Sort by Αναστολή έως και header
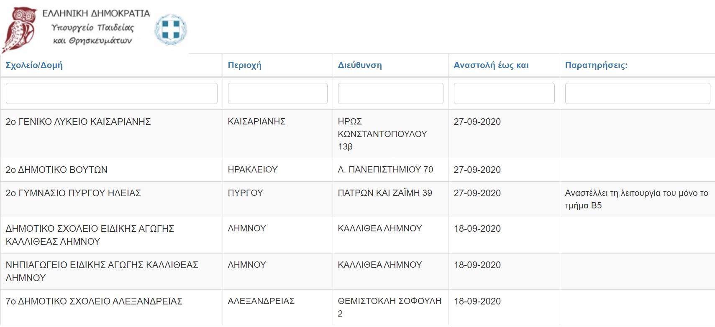 (491, 65)
